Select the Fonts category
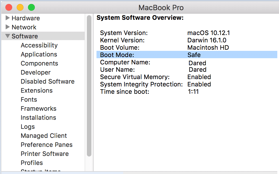This screenshot has height=174, width=279. [29, 99]
